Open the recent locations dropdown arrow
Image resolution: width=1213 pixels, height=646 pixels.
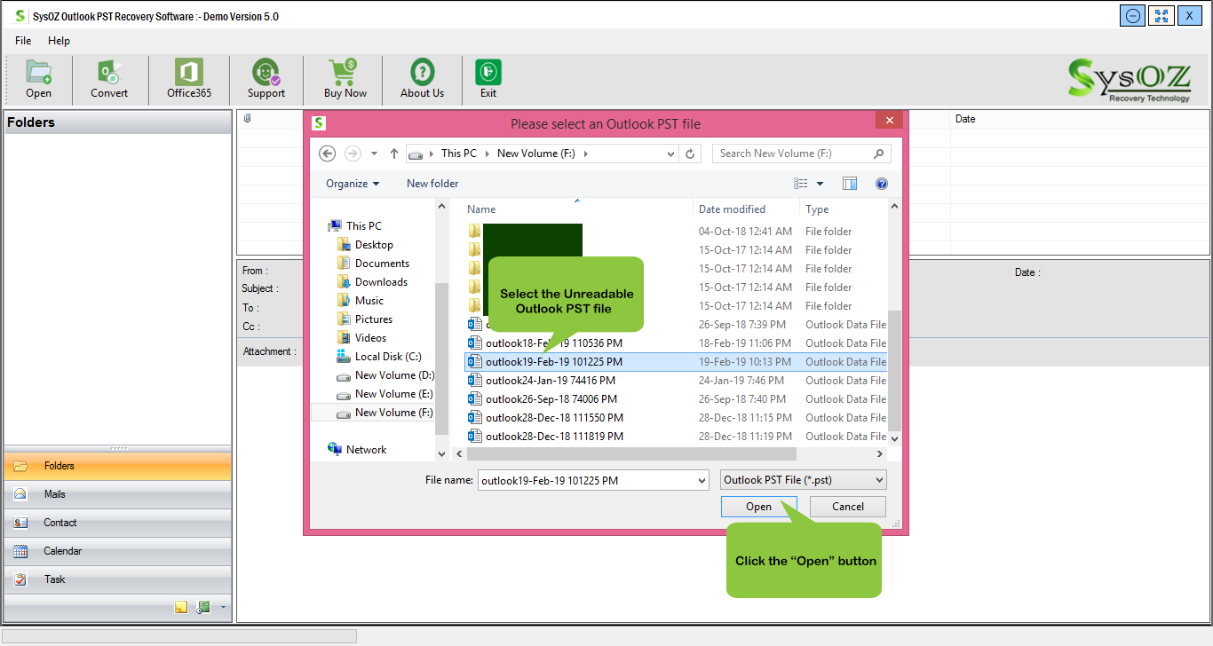374,154
